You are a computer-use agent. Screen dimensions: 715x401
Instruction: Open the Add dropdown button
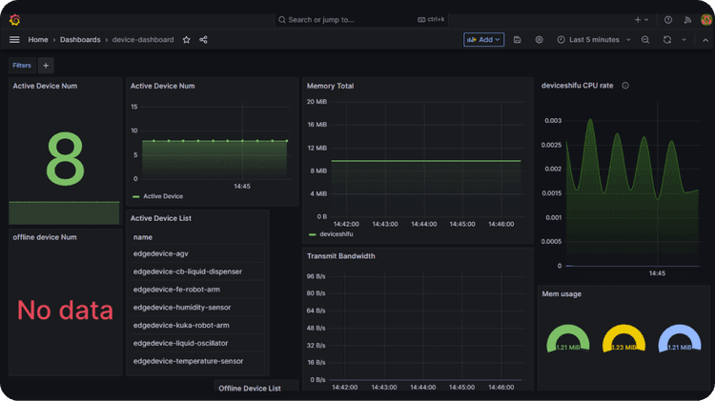pyautogui.click(x=483, y=40)
